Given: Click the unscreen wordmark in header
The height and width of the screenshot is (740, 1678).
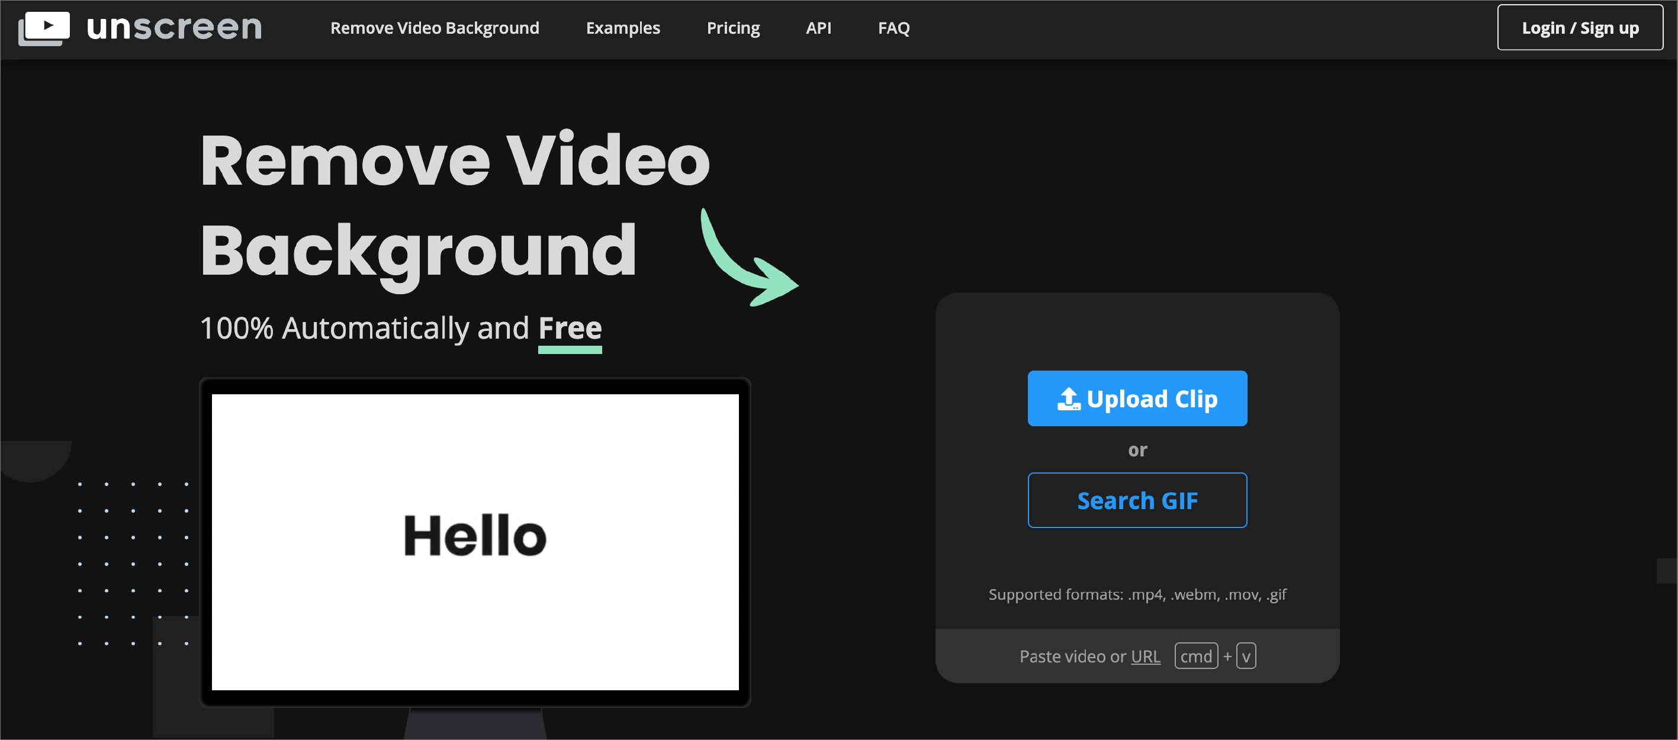Looking at the screenshot, I should (x=174, y=27).
